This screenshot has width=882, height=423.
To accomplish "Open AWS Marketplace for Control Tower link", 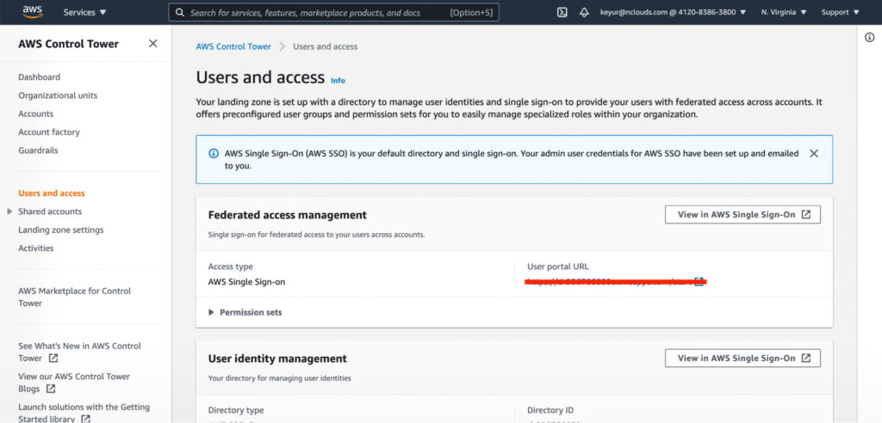I will pyautogui.click(x=74, y=297).
